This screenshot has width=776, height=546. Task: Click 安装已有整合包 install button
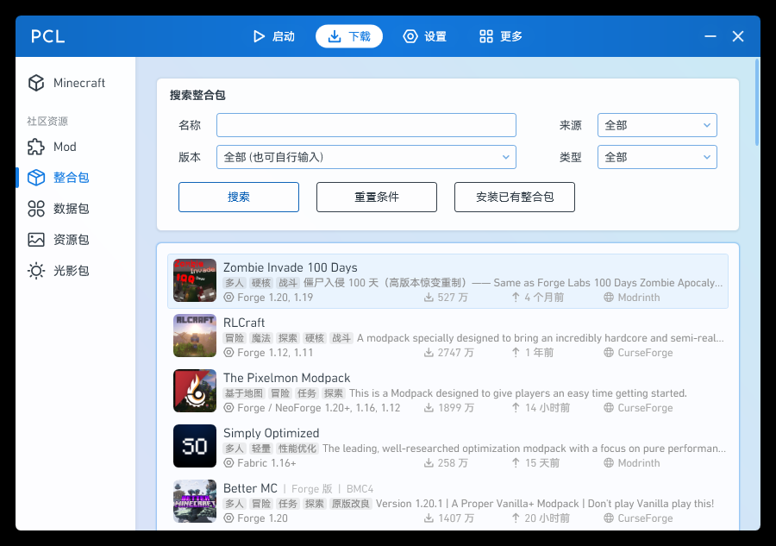point(515,197)
